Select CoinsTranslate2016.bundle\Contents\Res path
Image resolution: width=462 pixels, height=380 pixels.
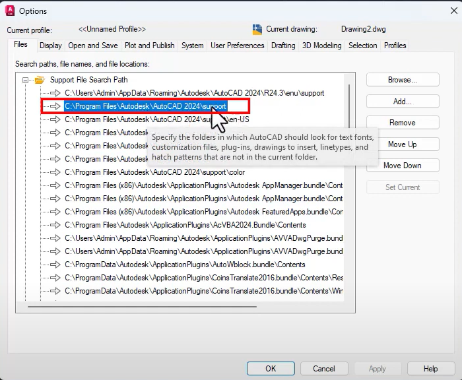coord(204,278)
